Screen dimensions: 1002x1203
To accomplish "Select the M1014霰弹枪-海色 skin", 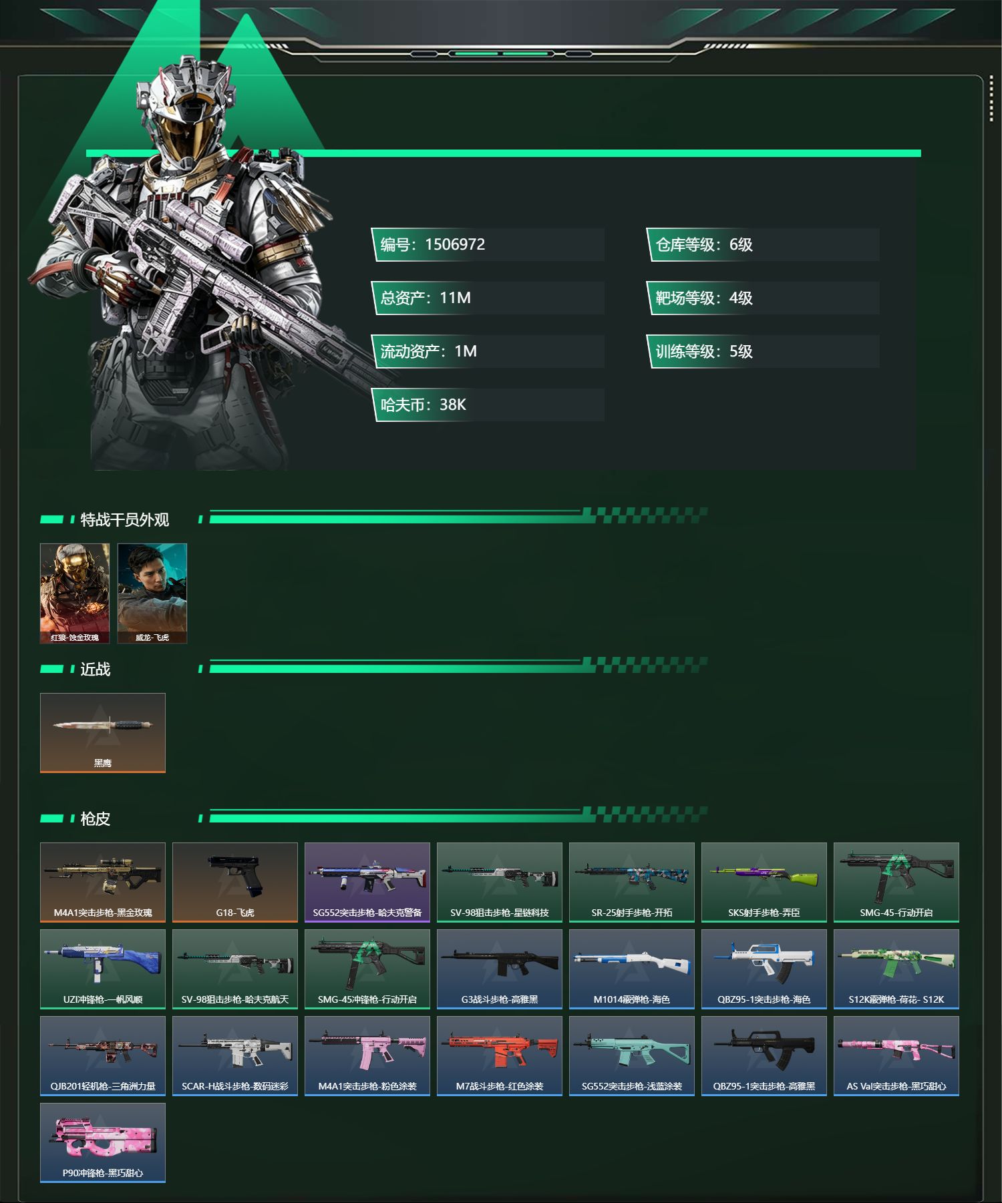I will point(632,969).
